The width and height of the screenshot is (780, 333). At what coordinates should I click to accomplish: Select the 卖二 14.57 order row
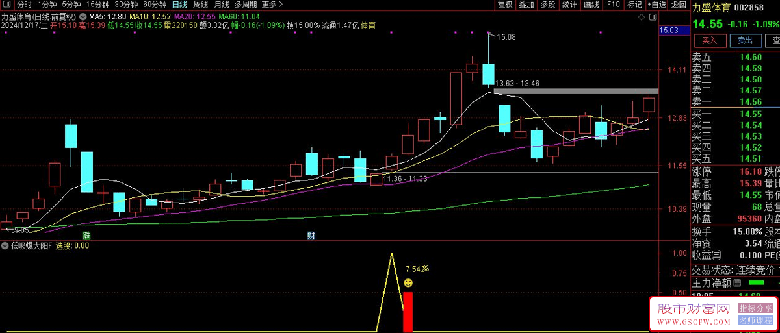[735, 90]
